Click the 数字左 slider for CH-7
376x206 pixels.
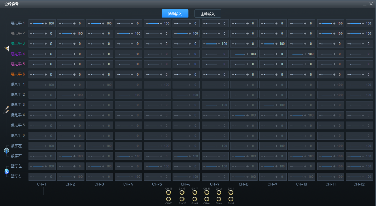[211, 146]
